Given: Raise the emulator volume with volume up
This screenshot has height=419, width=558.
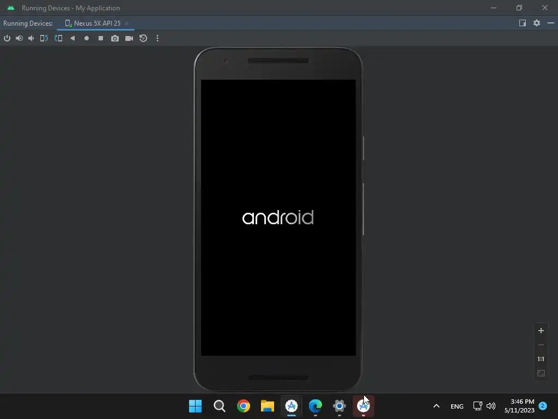Looking at the screenshot, I should (x=19, y=38).
